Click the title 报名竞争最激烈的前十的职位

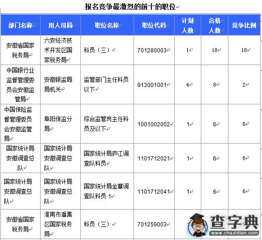tap(130, 7)
